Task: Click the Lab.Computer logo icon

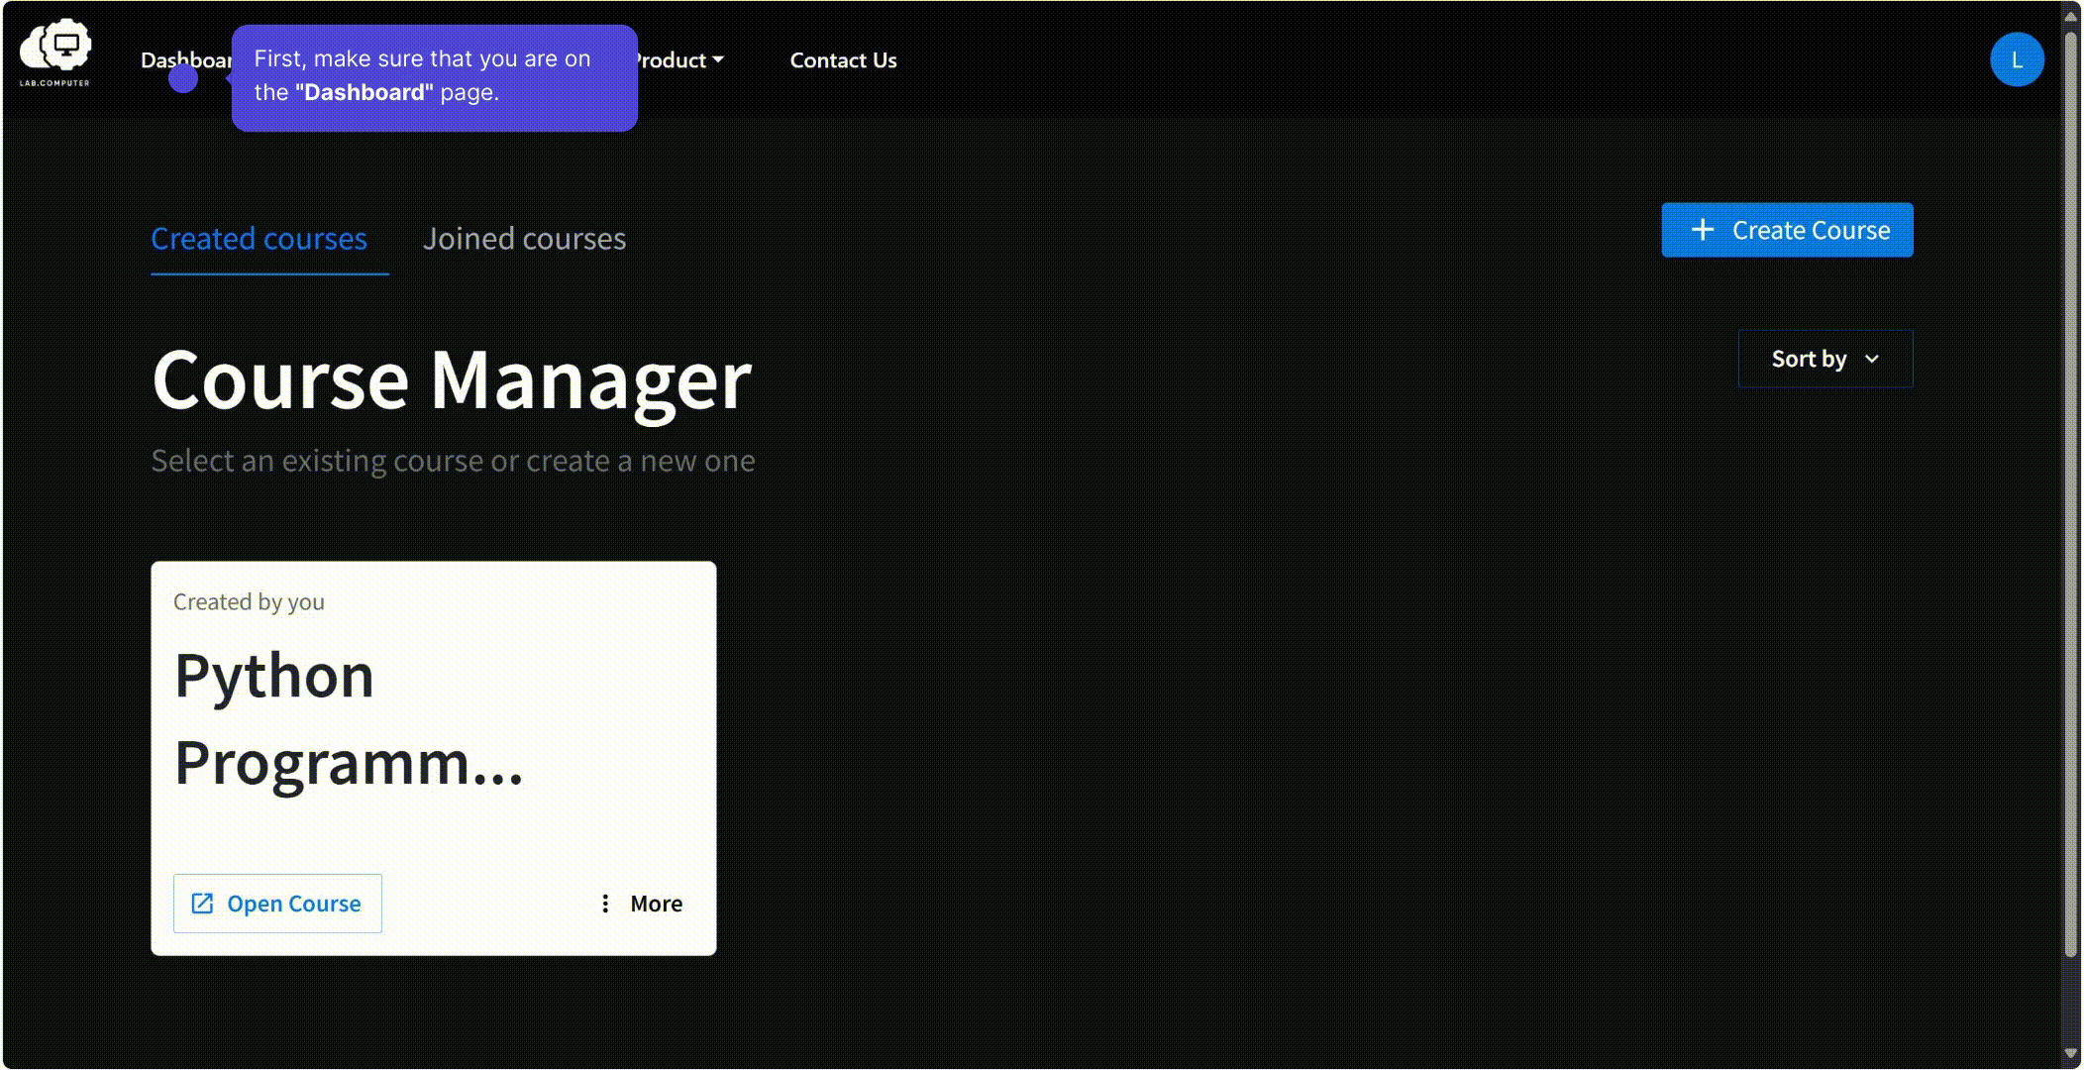Action: point(55,53)
